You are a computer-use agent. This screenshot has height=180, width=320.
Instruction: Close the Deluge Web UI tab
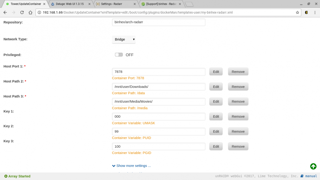89,4
